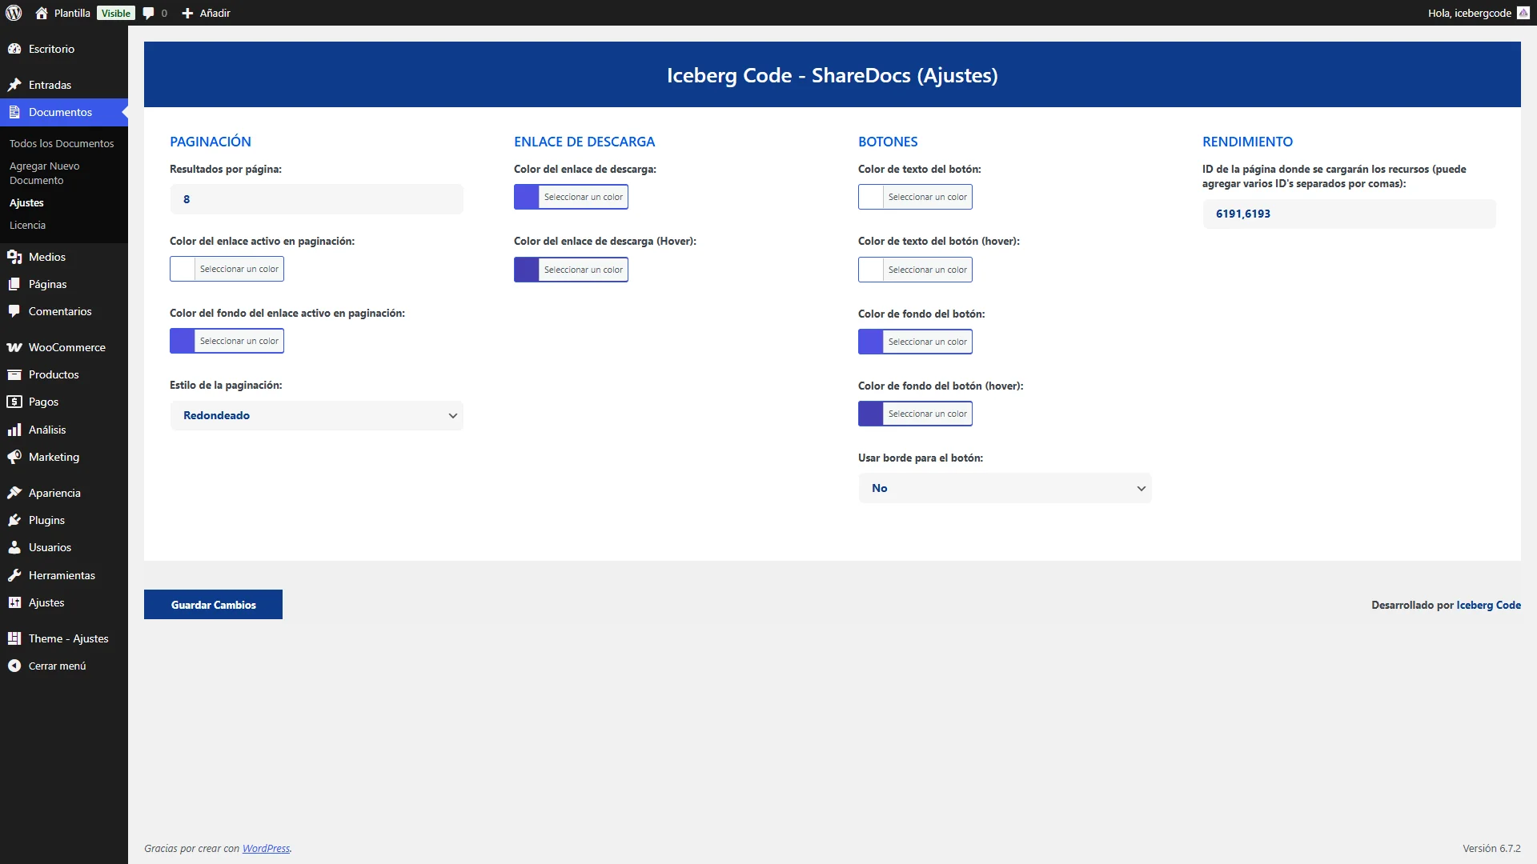Screen dimensions: 1537x864
Task: Pick Color del enlace de descarga swatch
Action: pyautogui.click(x=527, y=197)
